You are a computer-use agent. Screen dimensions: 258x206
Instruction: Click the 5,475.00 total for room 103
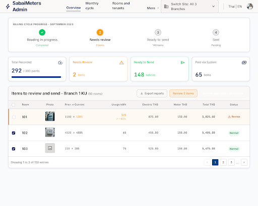tap(209, 149)
